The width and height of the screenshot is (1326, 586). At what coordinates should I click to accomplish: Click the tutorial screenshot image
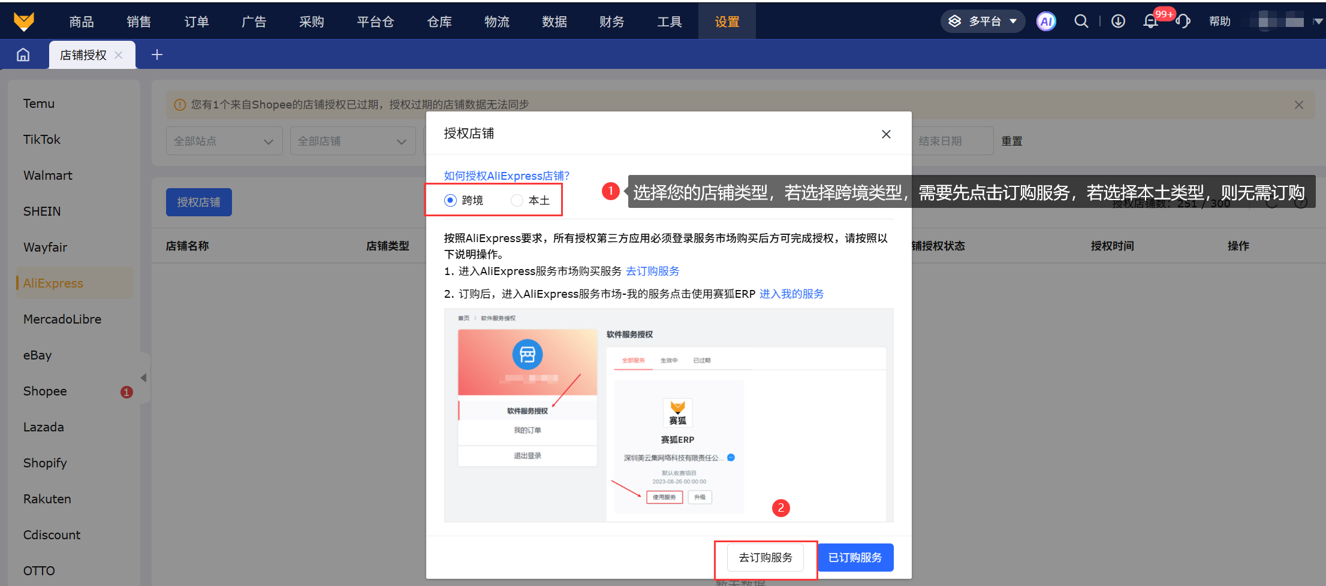pyautogui.click(x=668, y=415)
